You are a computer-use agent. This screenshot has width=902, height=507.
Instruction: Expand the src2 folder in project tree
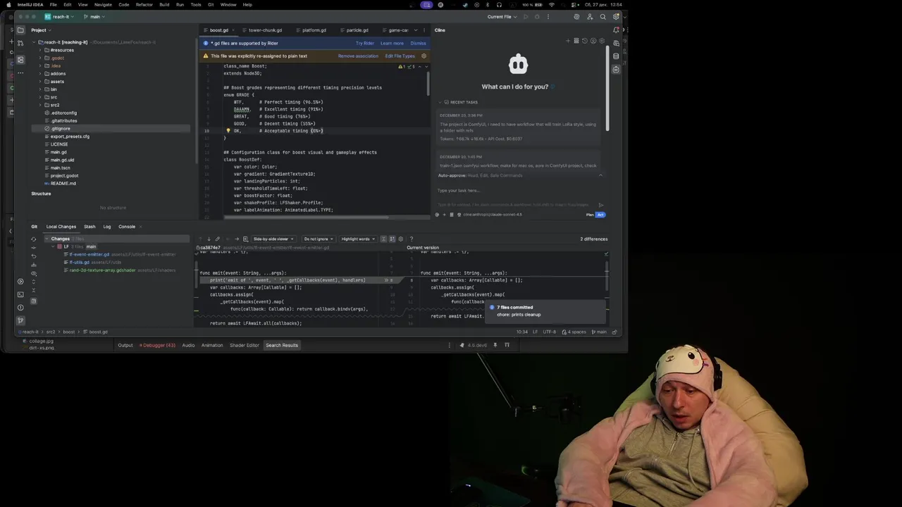40,105
